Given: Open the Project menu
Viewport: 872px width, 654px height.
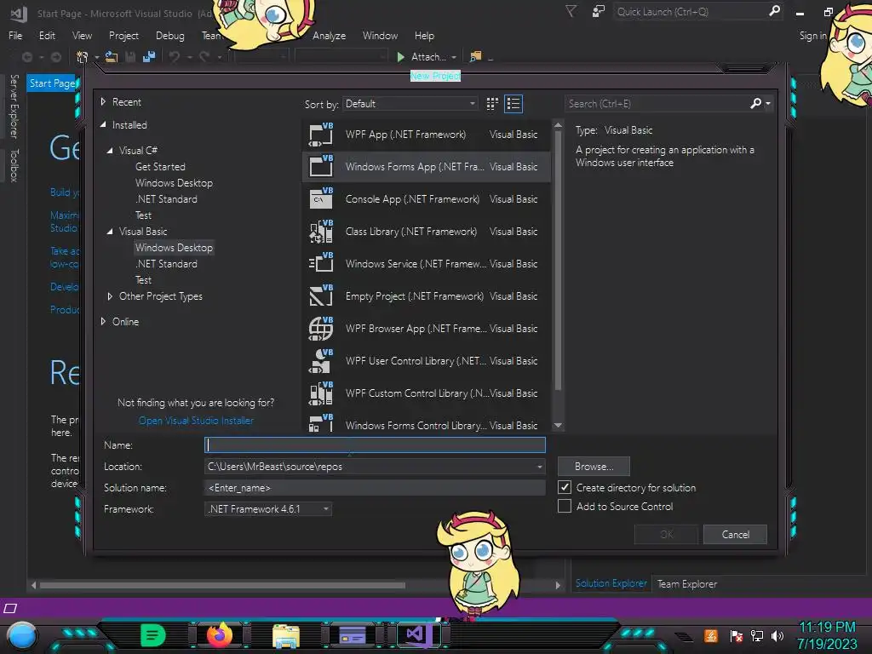Looking at the screenshot, I should tap(123, 36).
